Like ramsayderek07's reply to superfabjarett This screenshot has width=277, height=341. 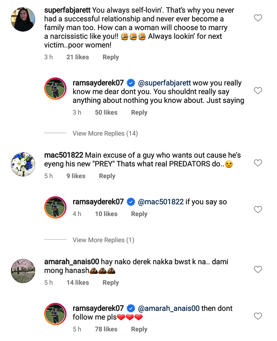(258, 91)
